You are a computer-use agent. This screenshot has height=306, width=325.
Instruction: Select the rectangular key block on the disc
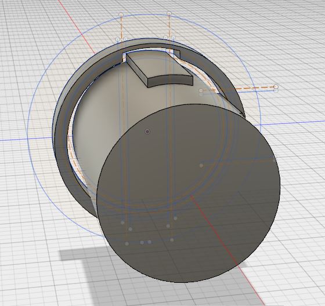(x=160, y=70)
